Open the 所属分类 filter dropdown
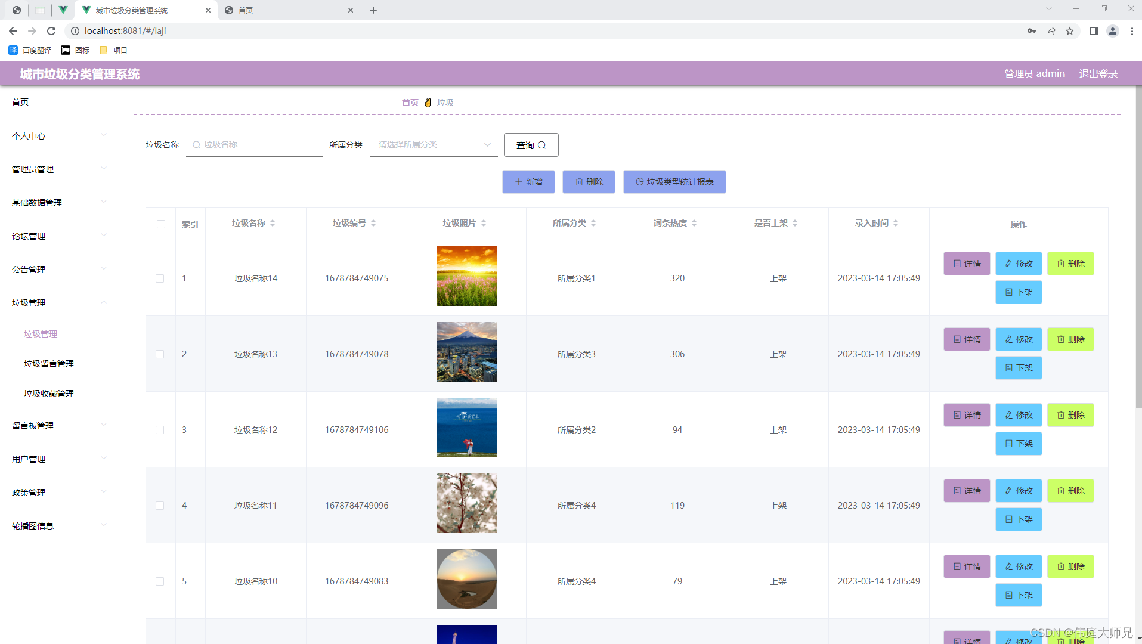1142x644 pixels. pyautogui.click(x=434, y=145)
